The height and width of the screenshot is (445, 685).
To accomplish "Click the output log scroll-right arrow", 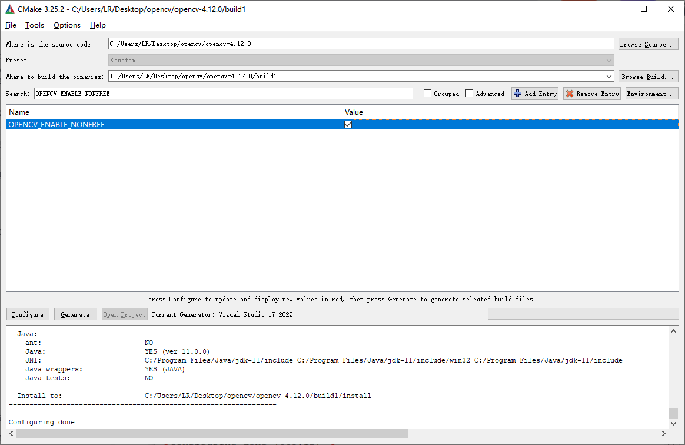I will click(x=664, y=434).
